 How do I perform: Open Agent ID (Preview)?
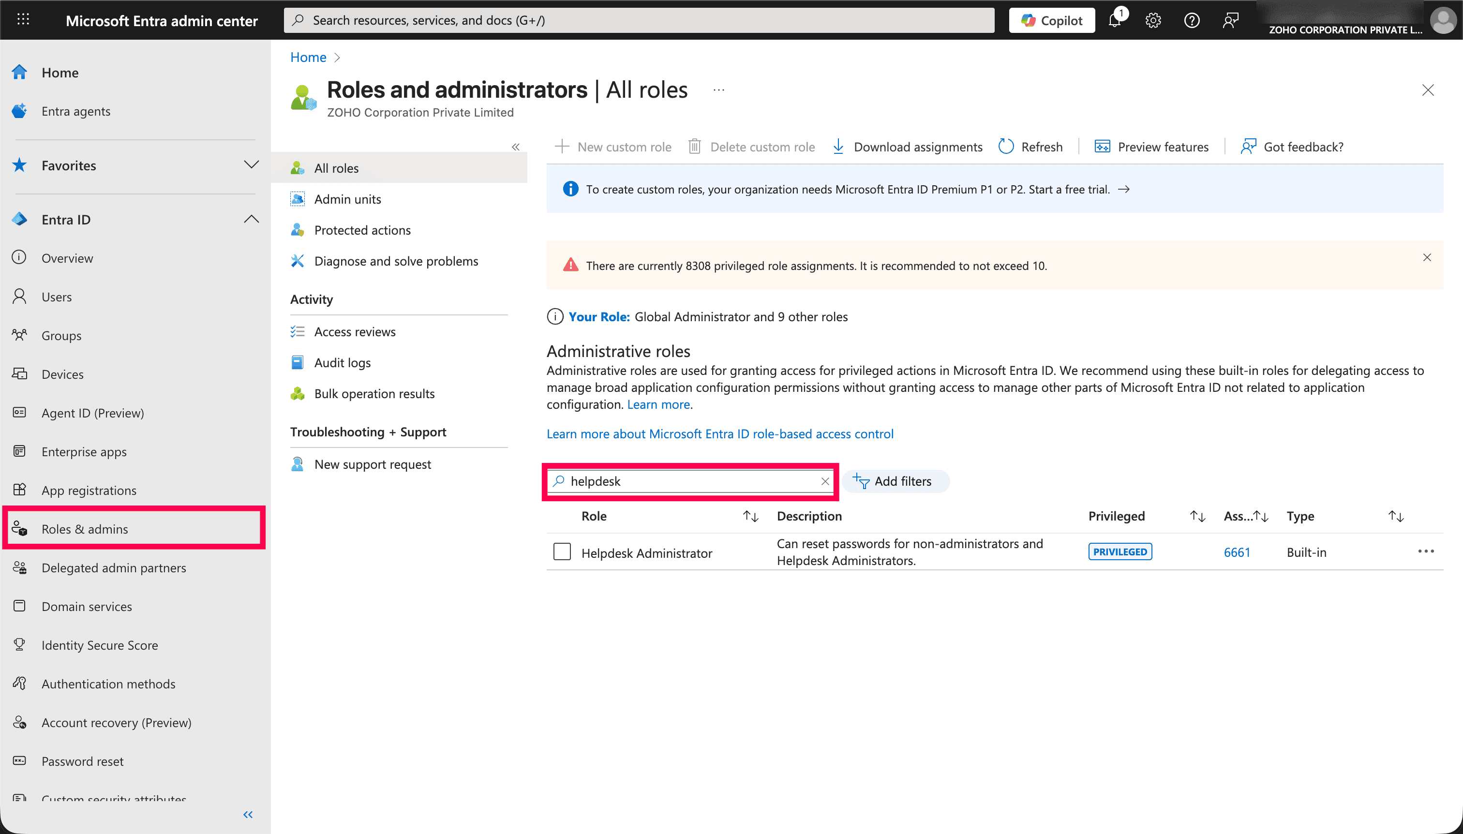[92, 413]
